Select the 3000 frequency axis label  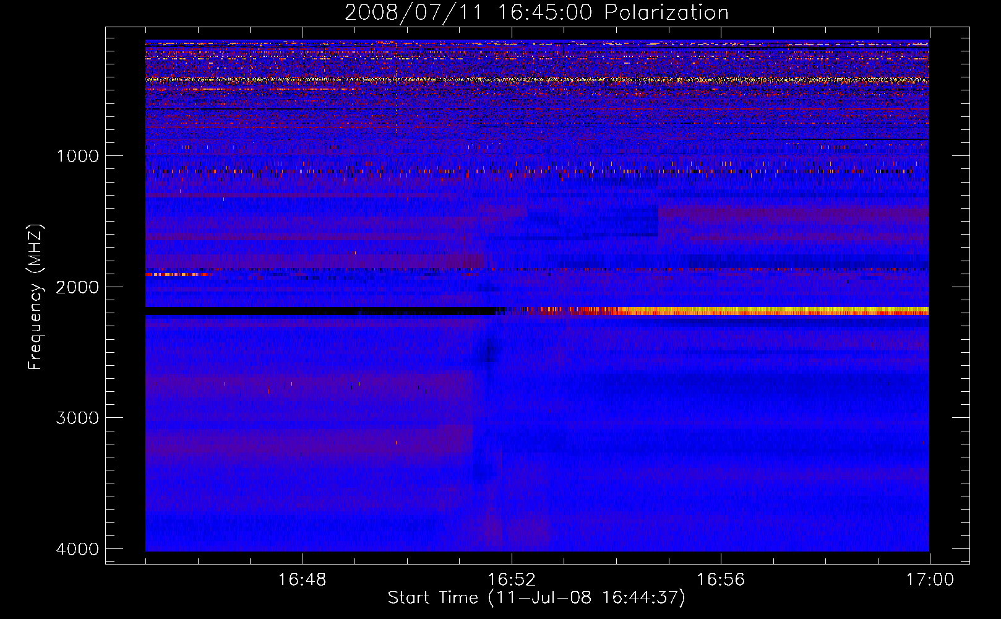pos(78,417)
